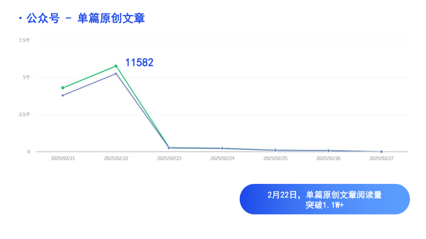Click the 5千 y-axis label

coord(26,77)
